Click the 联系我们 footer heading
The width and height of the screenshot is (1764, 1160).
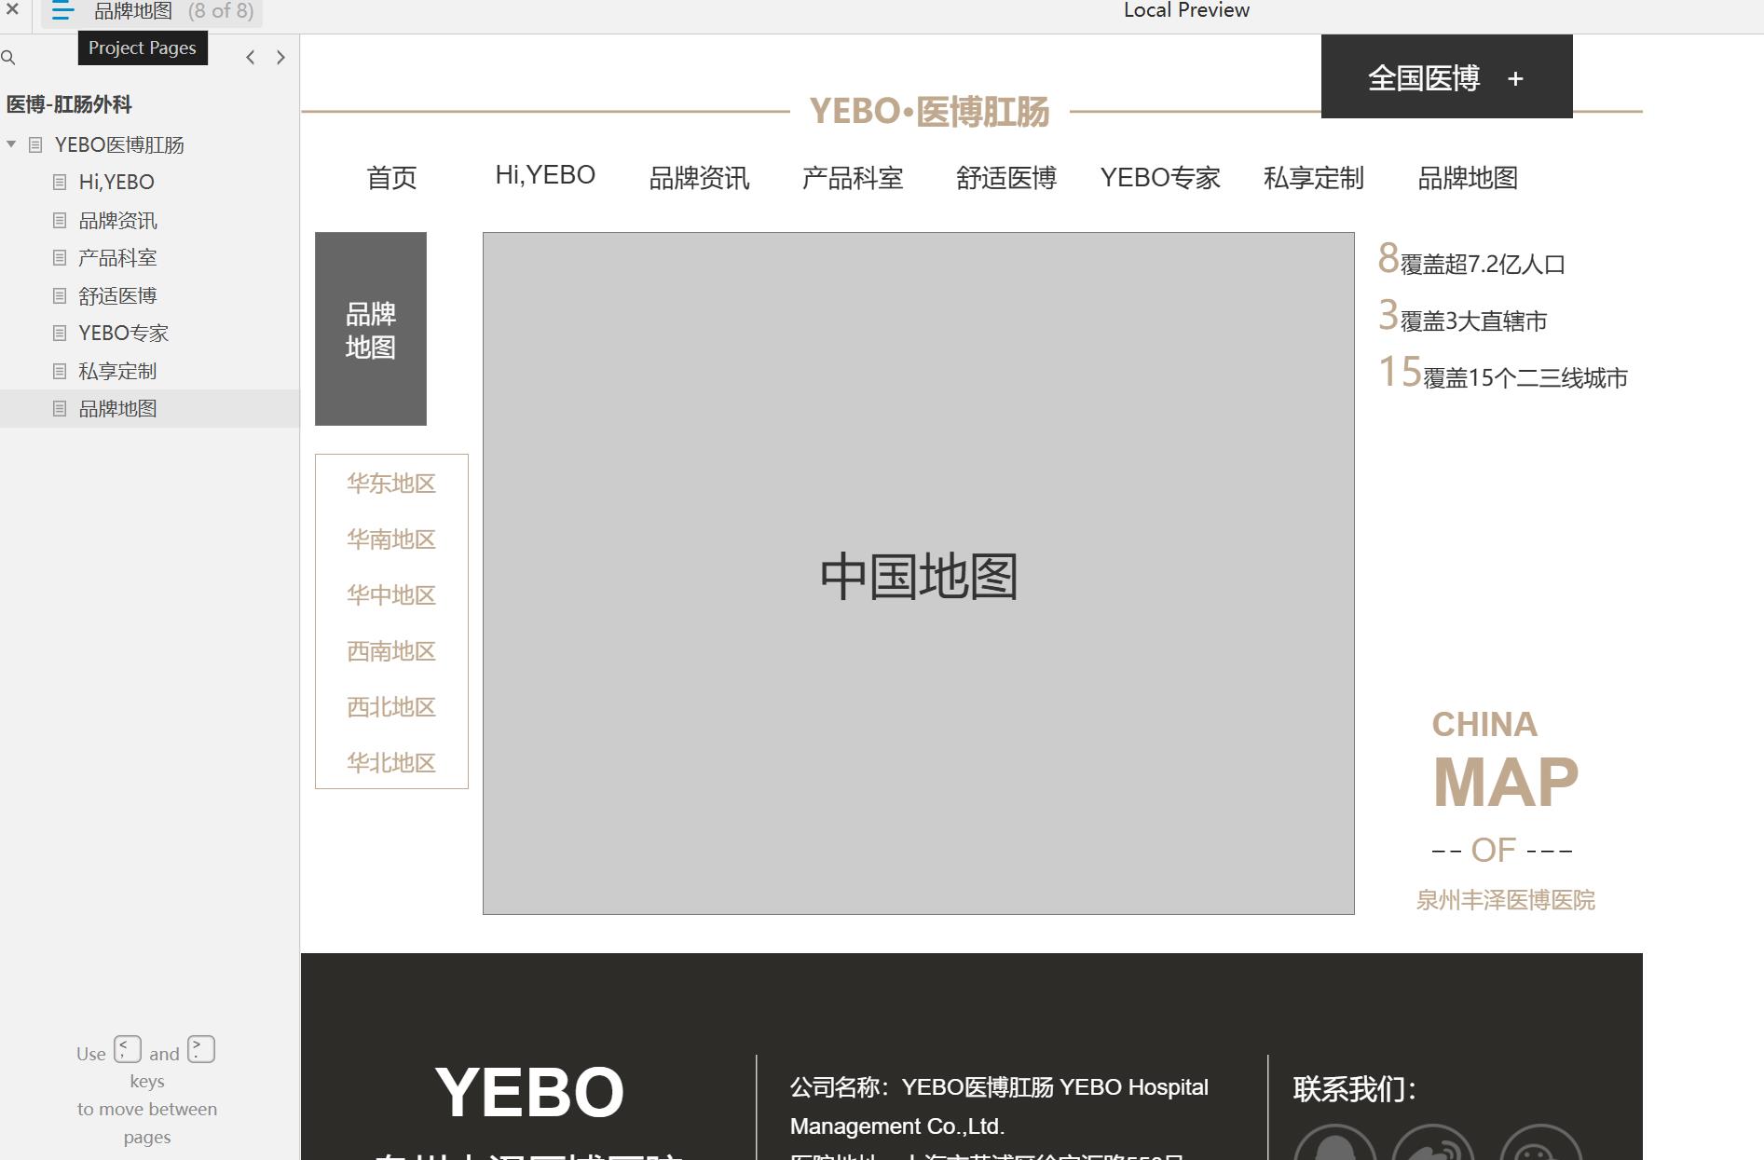point(1355,1089)
